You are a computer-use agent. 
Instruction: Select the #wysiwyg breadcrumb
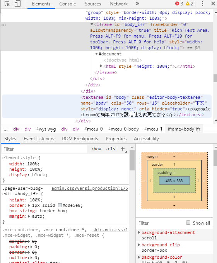pyautogui.click(x=46, y=129)
